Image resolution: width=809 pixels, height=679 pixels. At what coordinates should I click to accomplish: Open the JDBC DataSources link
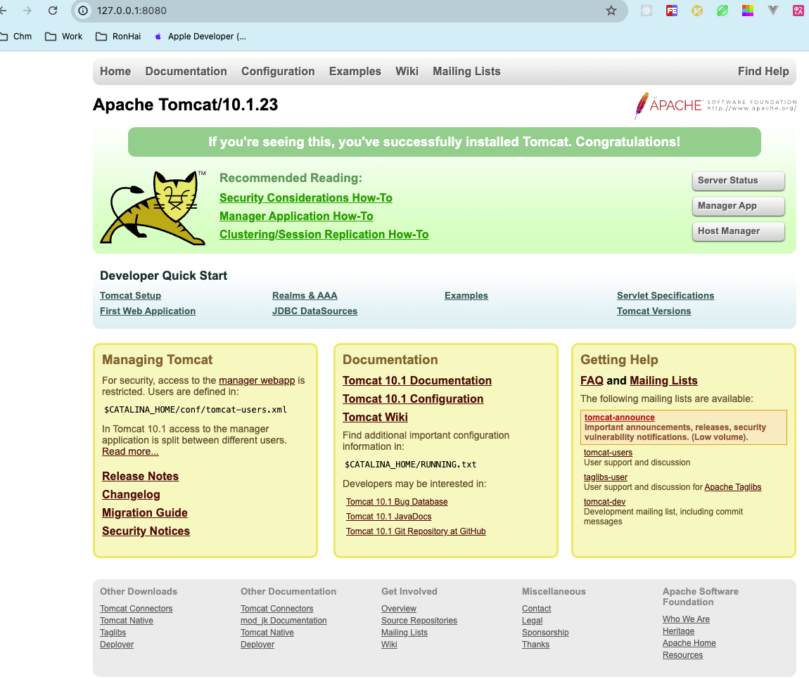coord(314,311)
